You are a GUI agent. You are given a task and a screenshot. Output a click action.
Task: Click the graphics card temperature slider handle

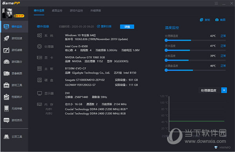coord(166,50)
